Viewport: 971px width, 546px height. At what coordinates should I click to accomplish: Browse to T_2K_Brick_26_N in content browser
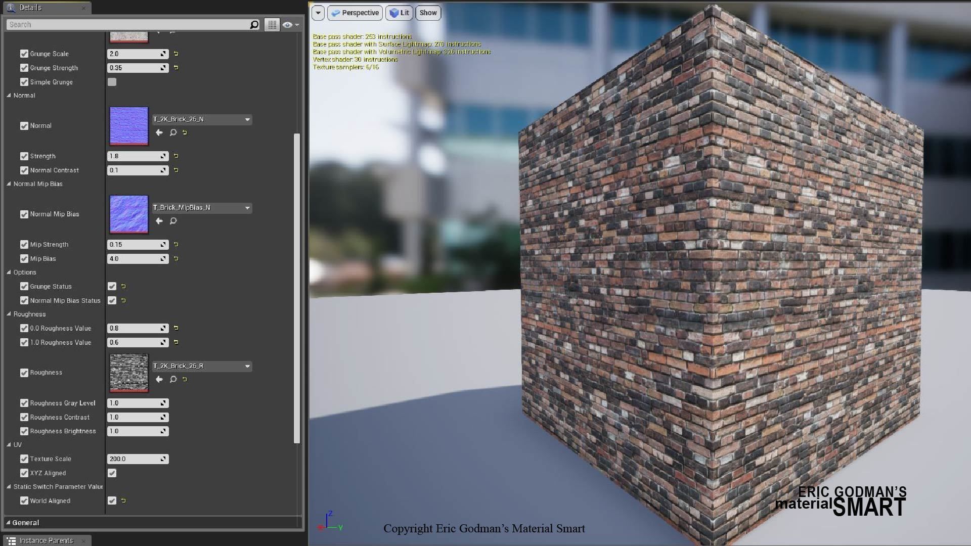(x=173, y=132)
